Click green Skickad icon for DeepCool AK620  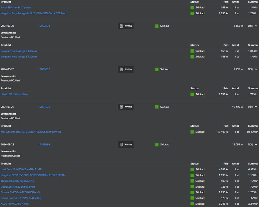point(192,187)
